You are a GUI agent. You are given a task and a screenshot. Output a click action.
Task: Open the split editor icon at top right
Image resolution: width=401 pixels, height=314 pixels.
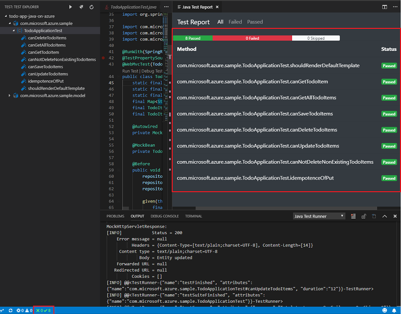(x=384, y=7)
